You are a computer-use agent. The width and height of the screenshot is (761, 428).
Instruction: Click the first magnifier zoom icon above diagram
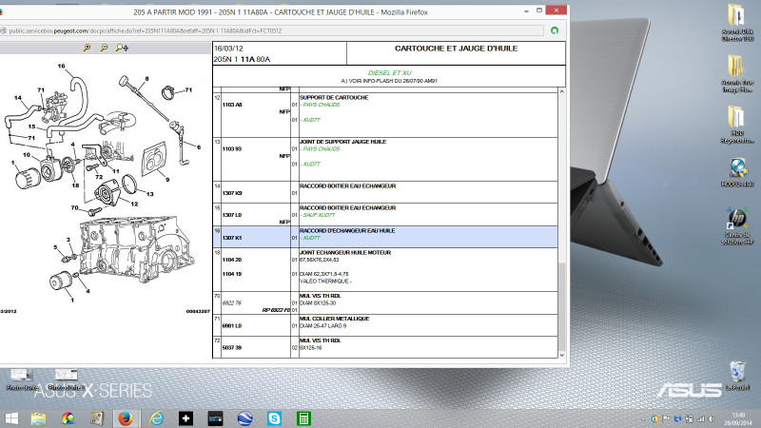pyautogui.click(x=87, y=48)
